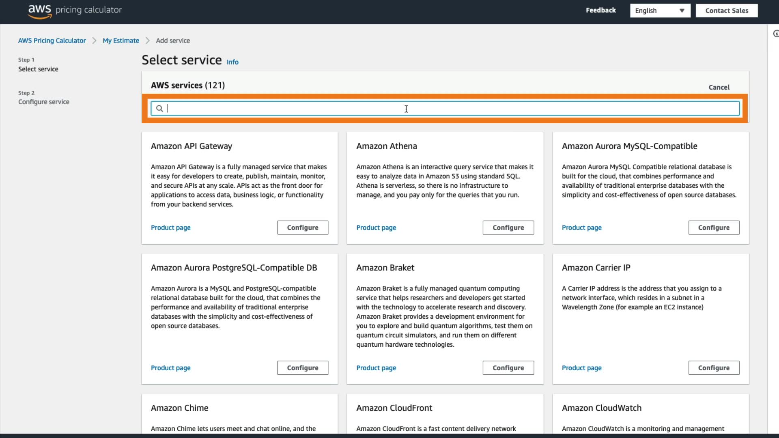The width and height of the screenshot is (779, 438).
Task: Focus the AWS services search field
Action: coord(446,108)
